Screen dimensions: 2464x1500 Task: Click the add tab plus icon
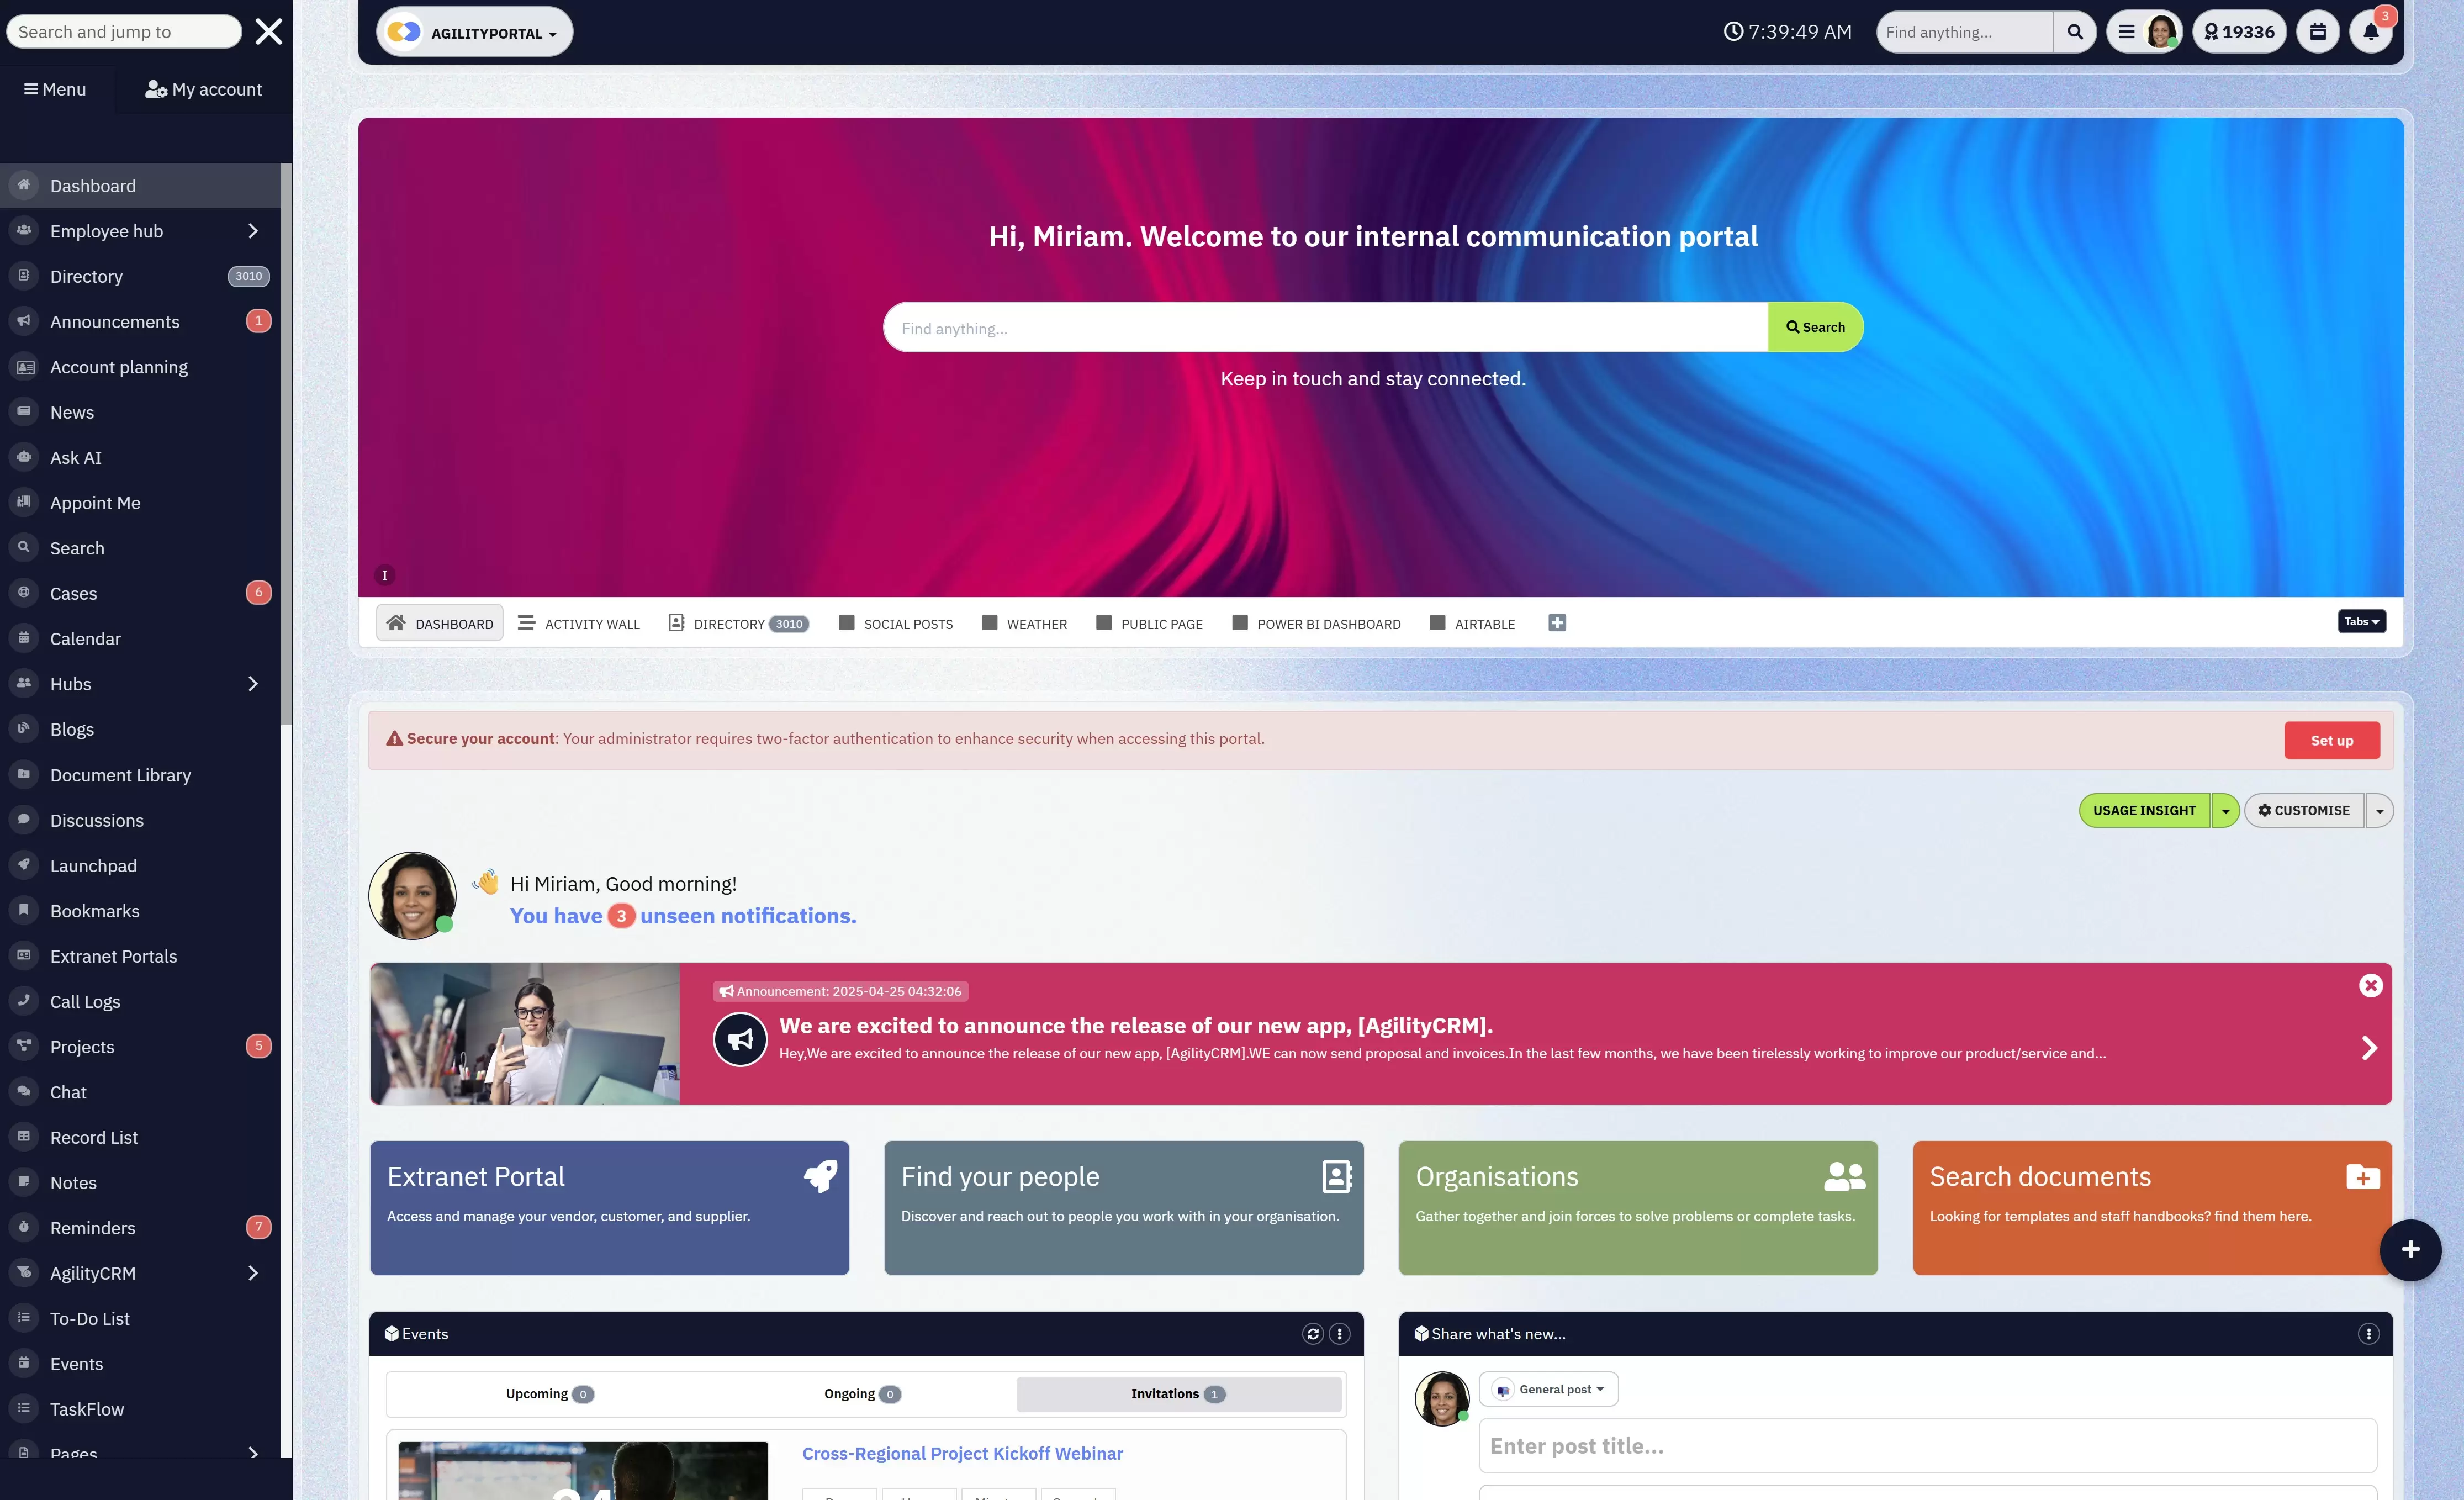[1557, 623]
